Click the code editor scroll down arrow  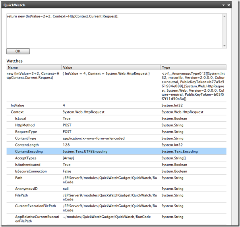tap(224, 45)
